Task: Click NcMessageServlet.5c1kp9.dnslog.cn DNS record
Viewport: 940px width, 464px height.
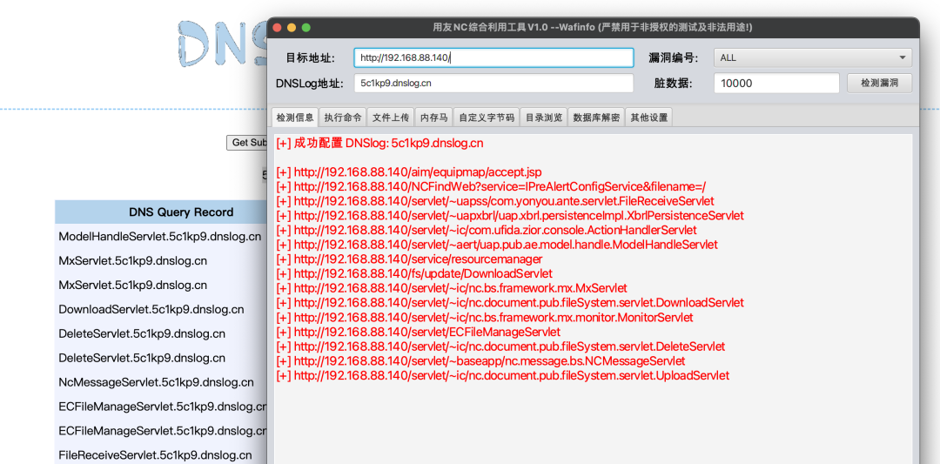Action: point(156,382)
